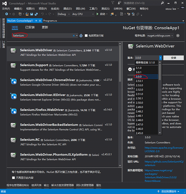The width and height of the screenshot is (186, 194).
Task: Click the notifications flag icon in title bar
Action: click(113, 3)
